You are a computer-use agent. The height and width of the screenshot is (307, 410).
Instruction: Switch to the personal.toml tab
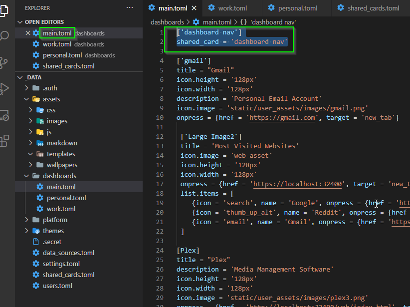(x=297, y=8)
